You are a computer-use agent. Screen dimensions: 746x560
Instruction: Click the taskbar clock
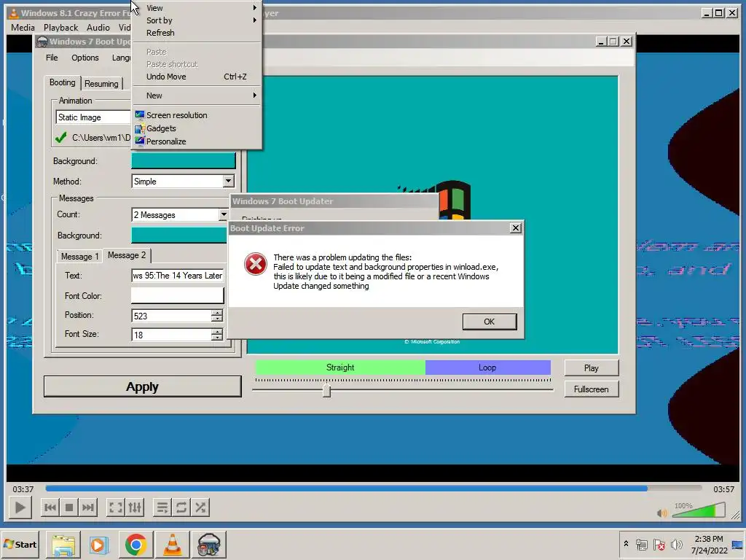709,544
